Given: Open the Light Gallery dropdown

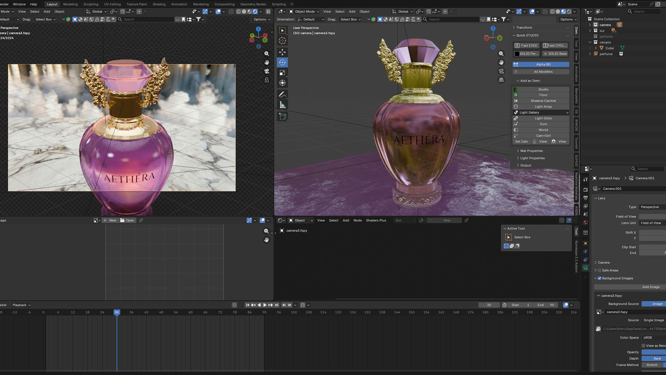Looking at the screenshot, I should pyautogui.click(x=541, y=112).
